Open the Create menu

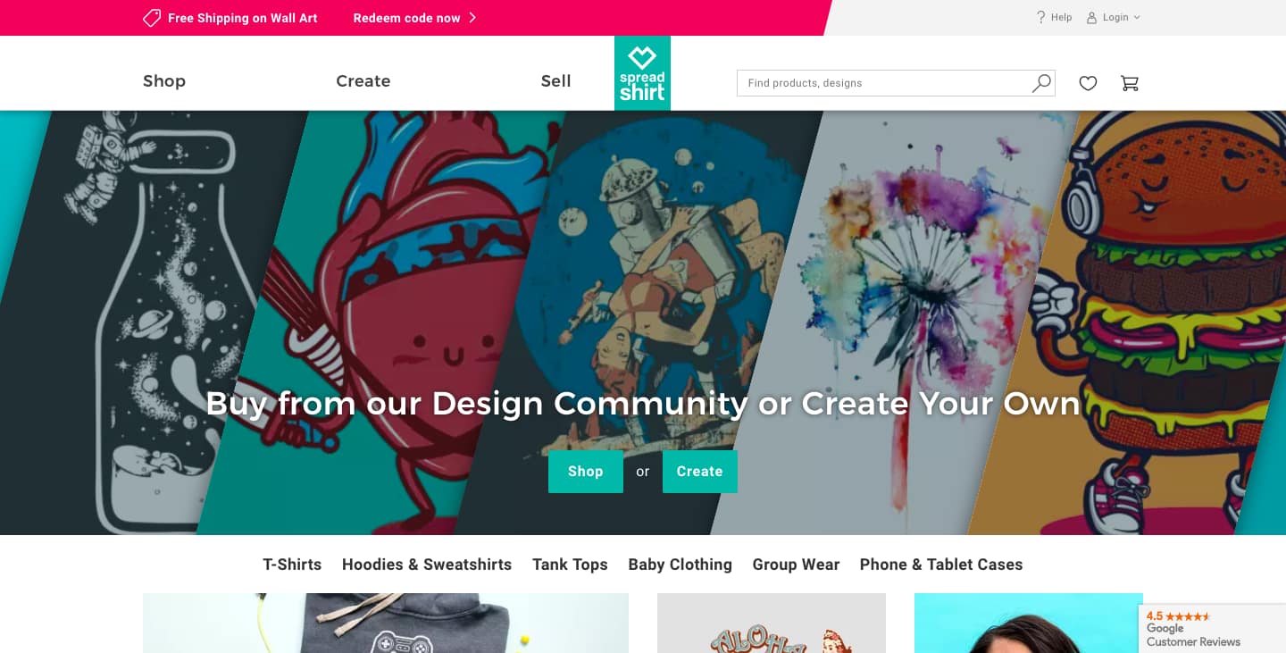[x=363, y=81]
